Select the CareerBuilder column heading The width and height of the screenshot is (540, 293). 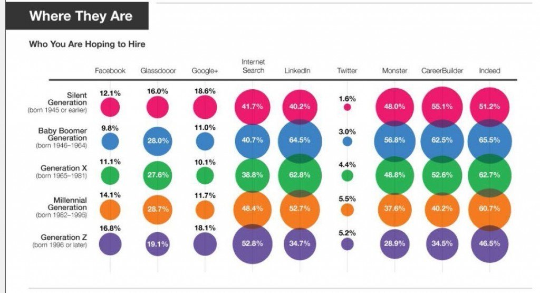click(442, 71)
